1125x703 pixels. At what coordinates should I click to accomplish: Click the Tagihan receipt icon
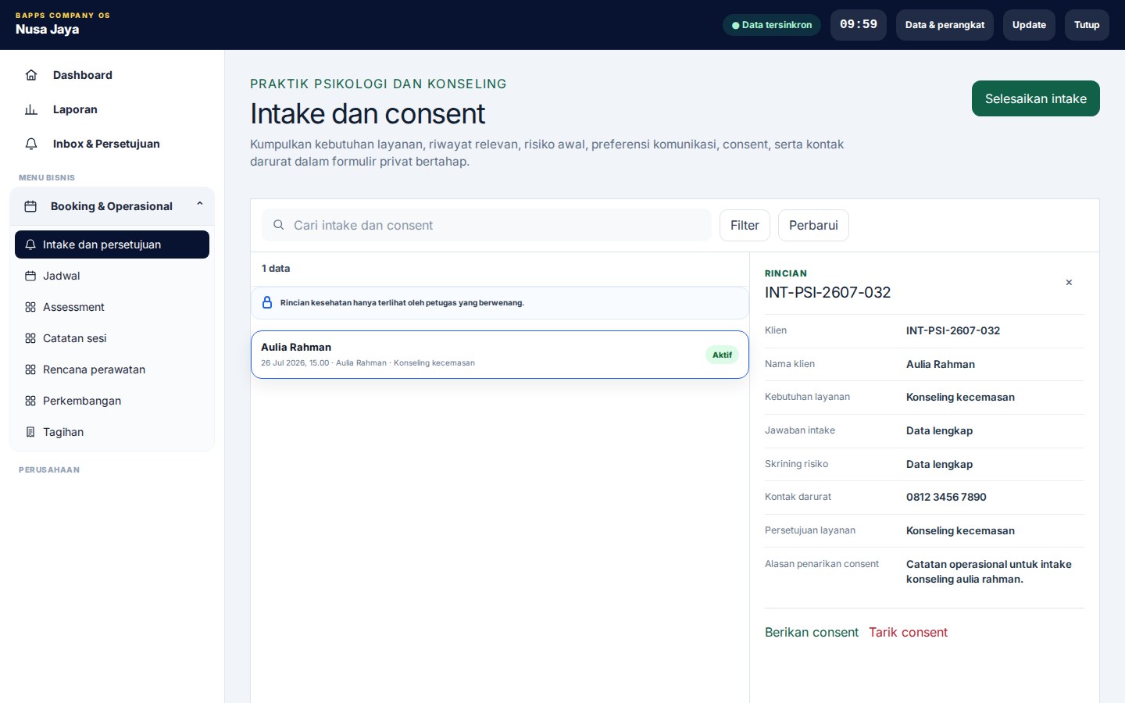30,432
